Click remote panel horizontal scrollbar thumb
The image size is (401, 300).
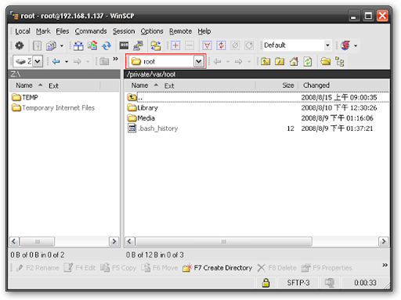click(223, 241)
